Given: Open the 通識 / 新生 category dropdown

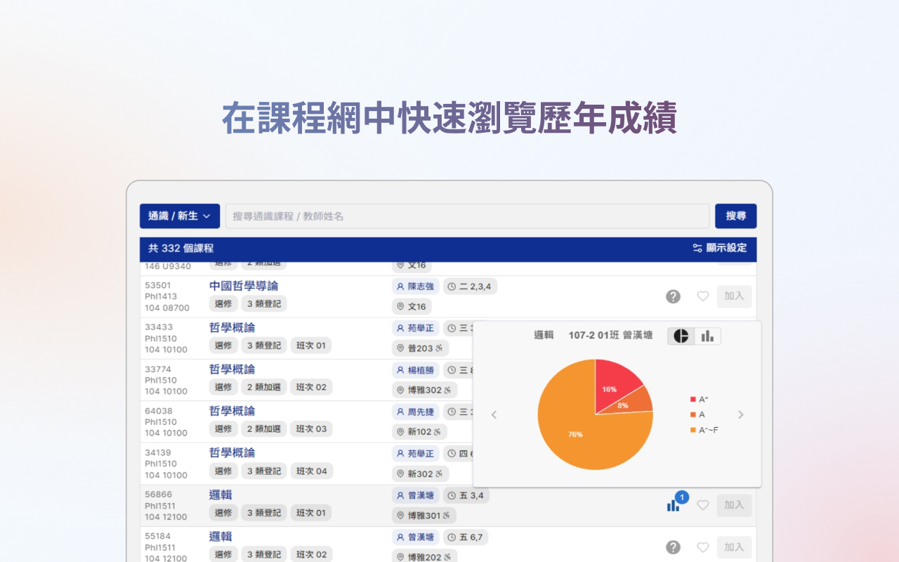Looking at the screenshot, I should [180, 216].
